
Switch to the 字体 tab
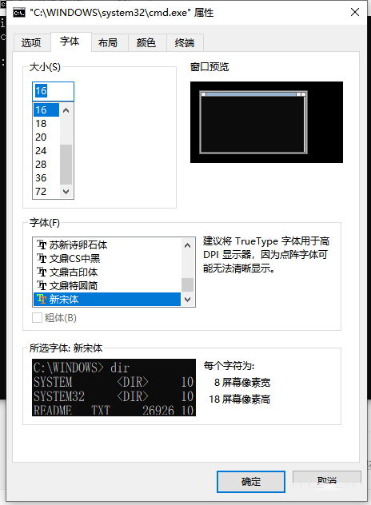(x=70, y=42)
